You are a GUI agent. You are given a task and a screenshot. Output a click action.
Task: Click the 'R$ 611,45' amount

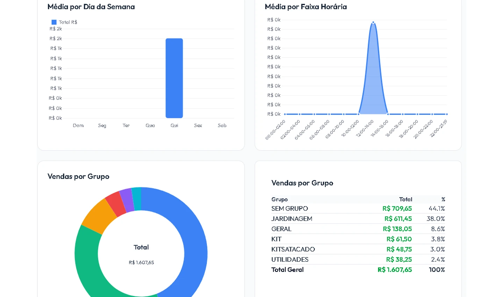(x=398, y=219)
